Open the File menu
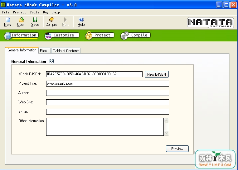Viewport: 238px width, 170px height. tap(6, 12)
